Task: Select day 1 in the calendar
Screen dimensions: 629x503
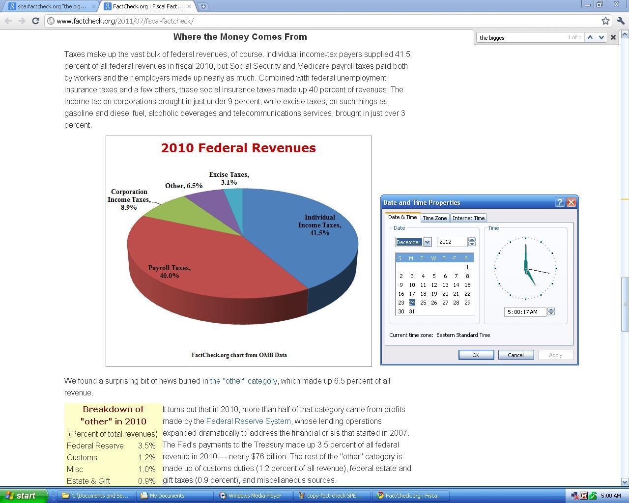Action: click(467, 267)
